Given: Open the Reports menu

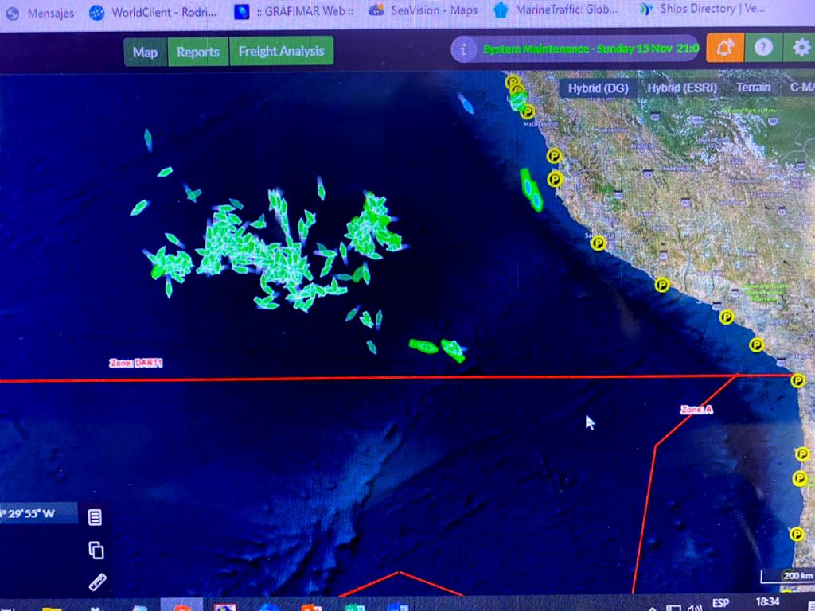Looking at the screenshot, I should coord(197,52).
